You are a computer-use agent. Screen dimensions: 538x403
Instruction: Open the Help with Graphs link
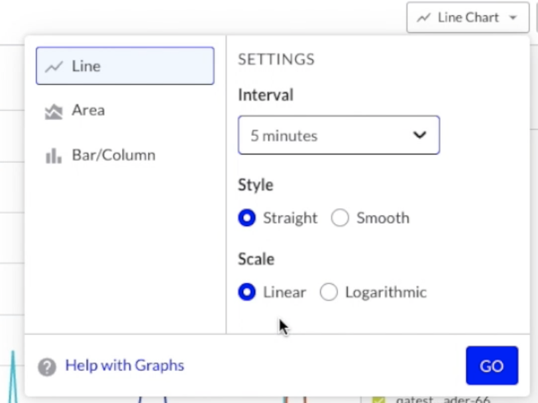pos(125,365)
